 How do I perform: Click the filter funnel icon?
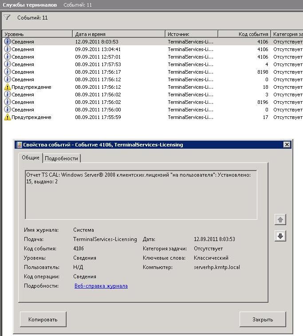coord(7,18)
